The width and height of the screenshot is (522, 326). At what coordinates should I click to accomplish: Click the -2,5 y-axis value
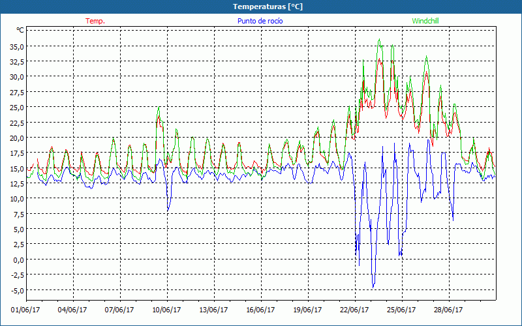pyautogui.click(x=18, y=275)
